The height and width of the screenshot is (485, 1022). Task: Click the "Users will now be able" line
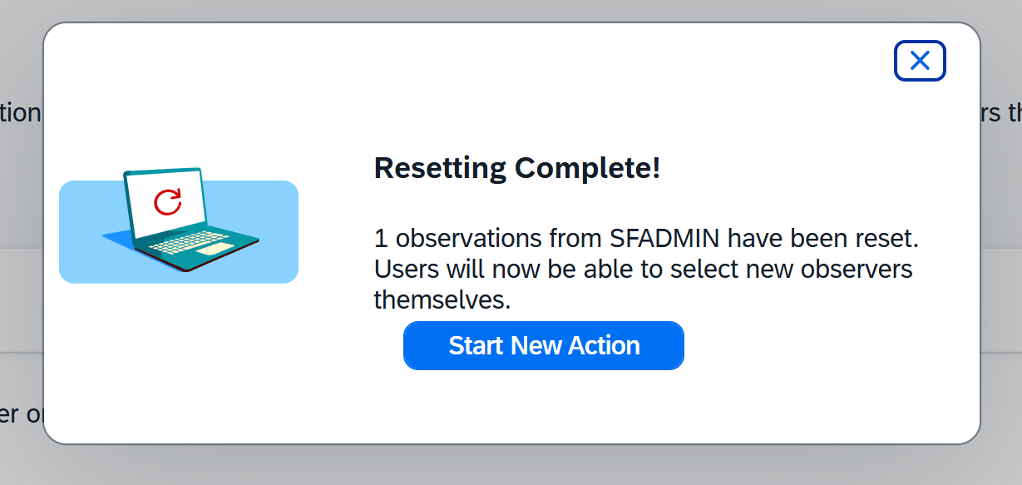click(x=499, y=270)
